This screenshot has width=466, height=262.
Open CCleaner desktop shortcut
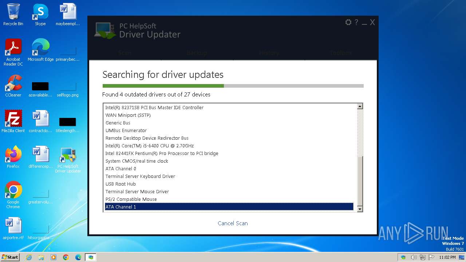pyautogui.click(x=13, y=86)
